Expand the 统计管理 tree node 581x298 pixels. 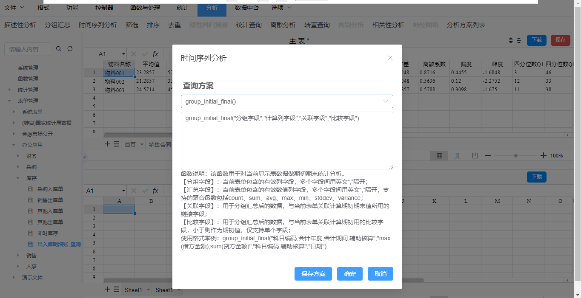[10, 90]
